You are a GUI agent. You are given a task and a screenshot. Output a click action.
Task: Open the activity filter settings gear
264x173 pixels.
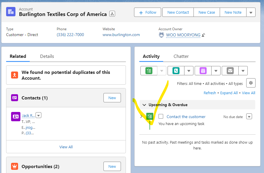[x=251, y=83]
